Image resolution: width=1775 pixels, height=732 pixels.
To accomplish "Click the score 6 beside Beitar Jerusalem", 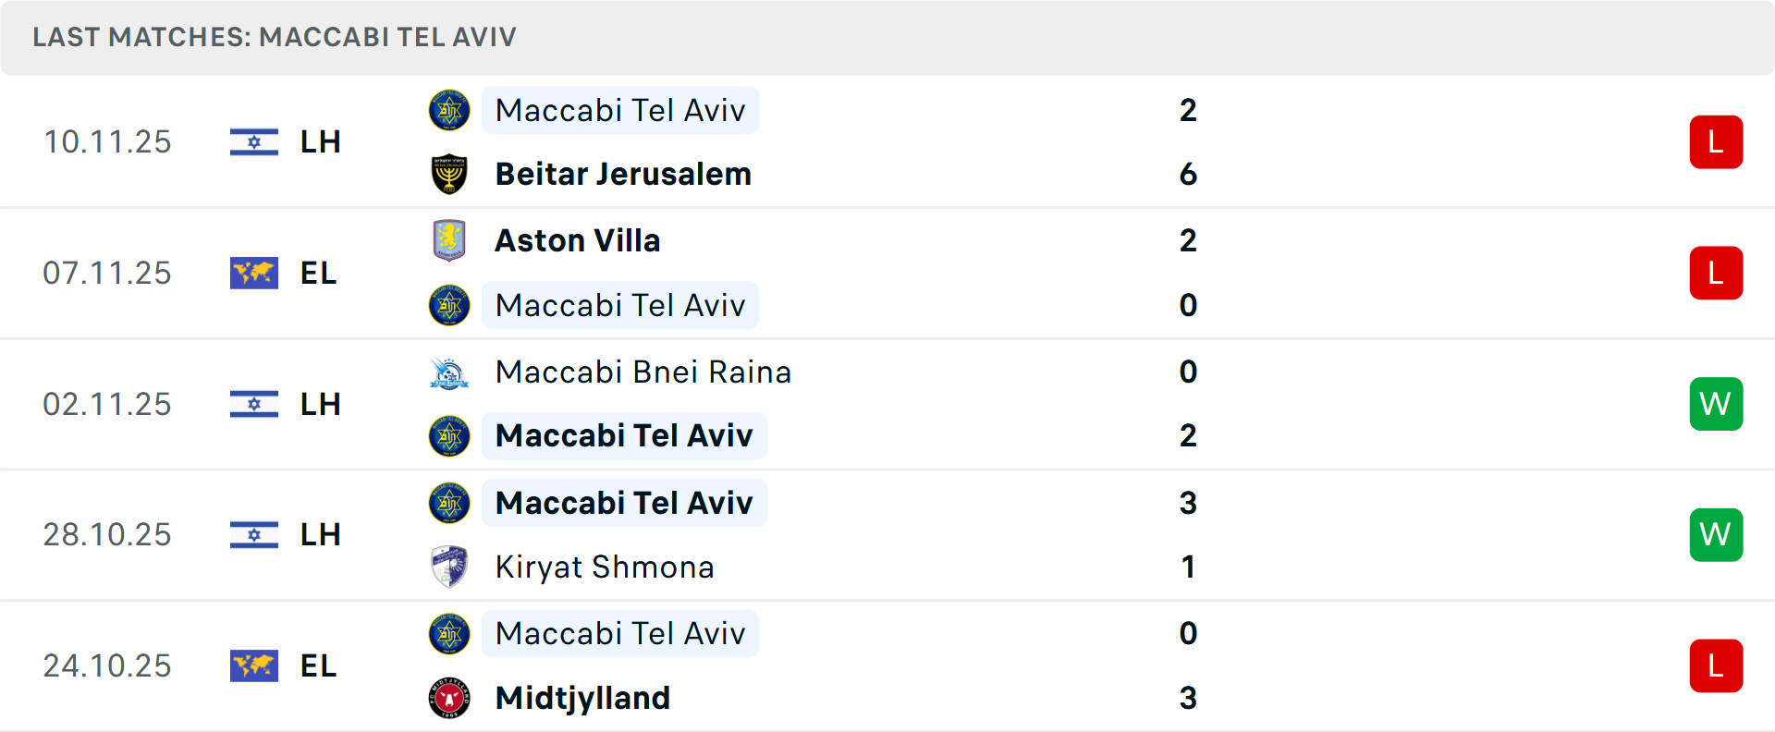I will coord(1188,174).
